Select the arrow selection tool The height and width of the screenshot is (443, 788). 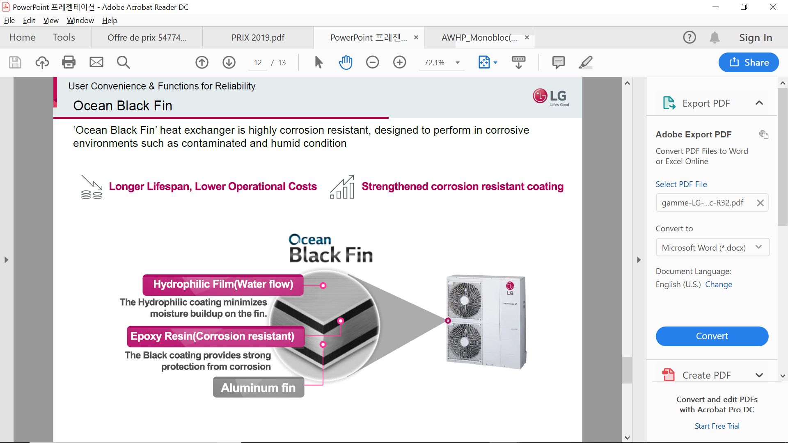point(318,62)
